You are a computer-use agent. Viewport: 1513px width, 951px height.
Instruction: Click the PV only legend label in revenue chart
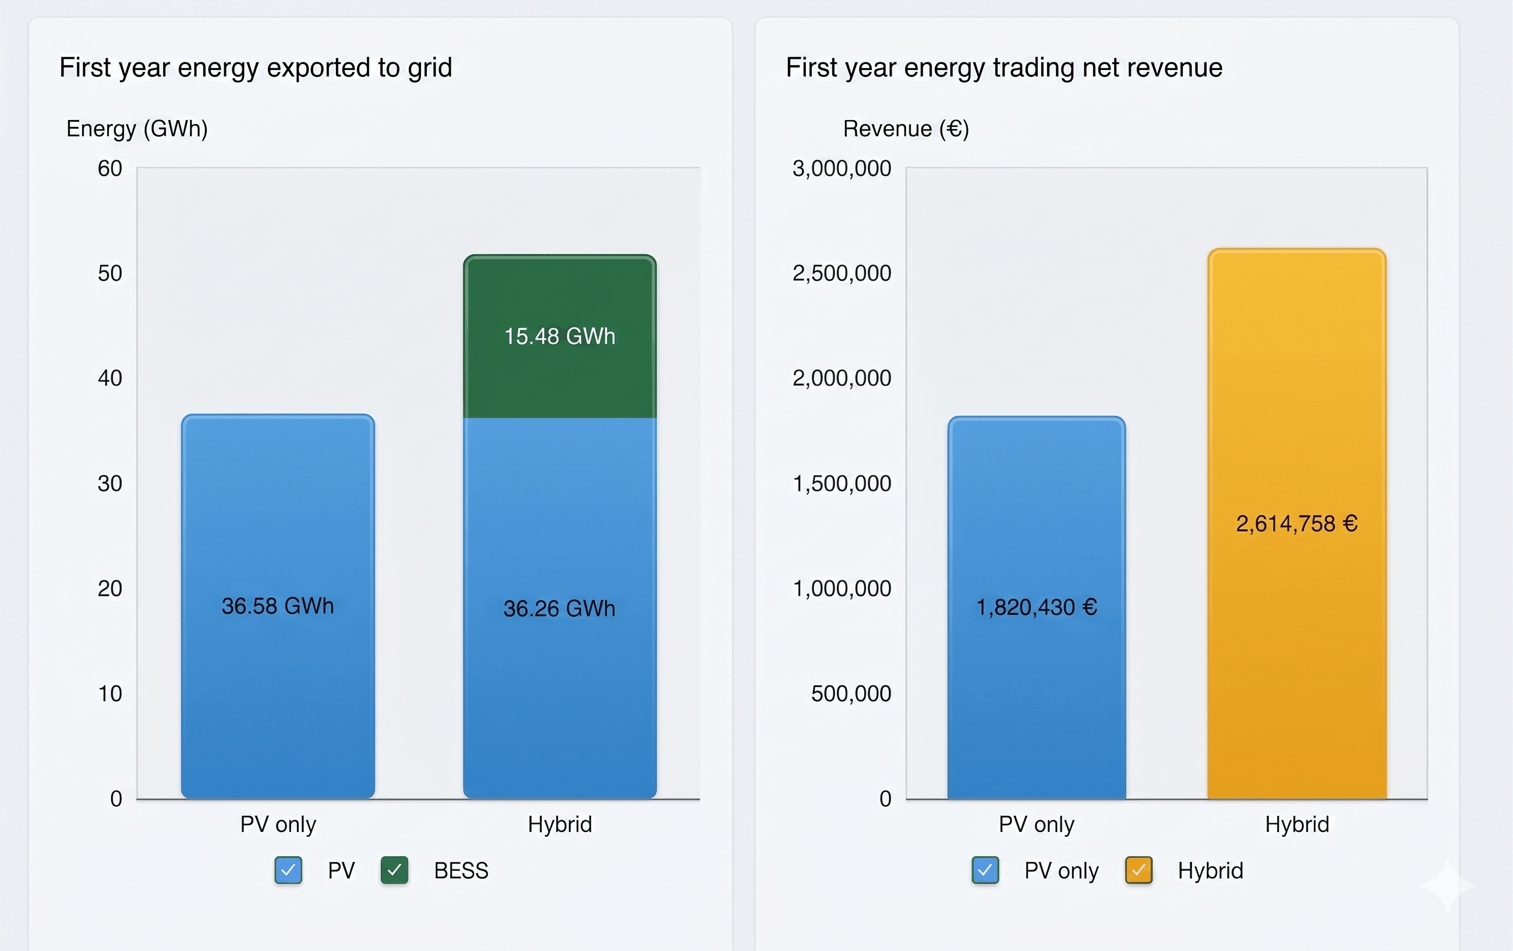click(1061, 871)
